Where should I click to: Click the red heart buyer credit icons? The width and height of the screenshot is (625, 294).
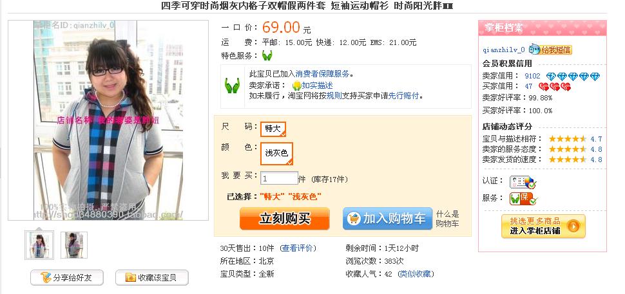tap(555, 87)
